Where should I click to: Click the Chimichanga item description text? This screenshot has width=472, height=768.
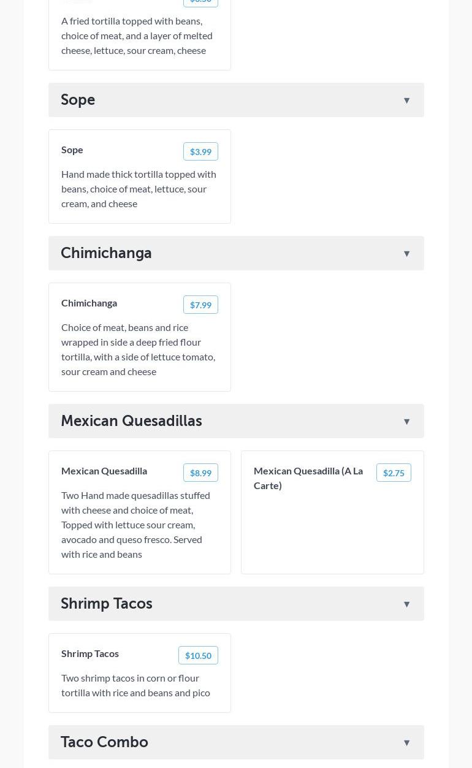(x=138, y=349)
